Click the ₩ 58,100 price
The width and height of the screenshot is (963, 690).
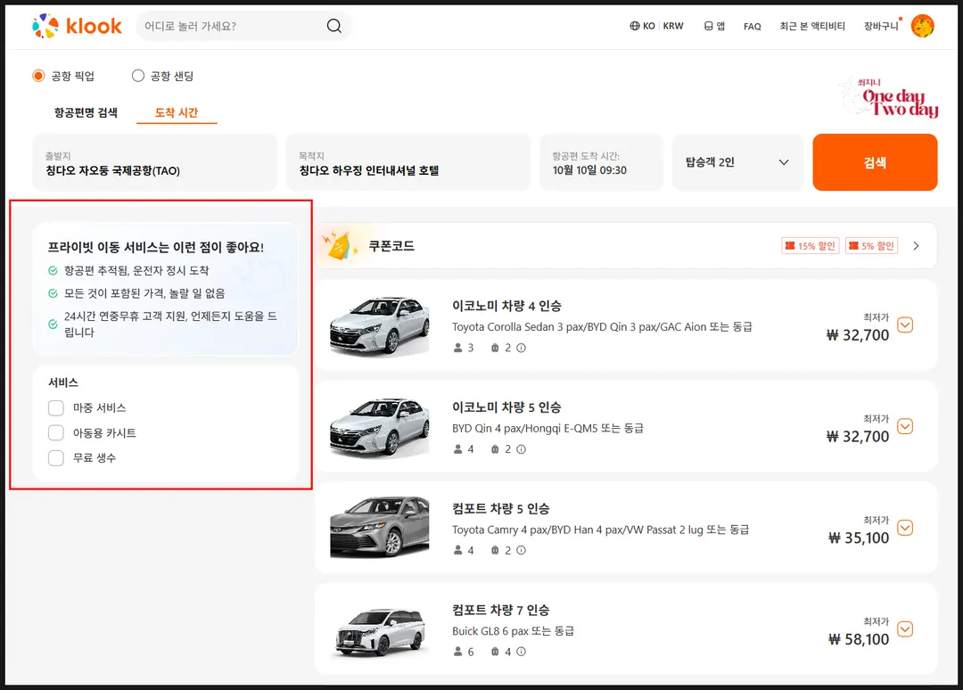point(859,640)
